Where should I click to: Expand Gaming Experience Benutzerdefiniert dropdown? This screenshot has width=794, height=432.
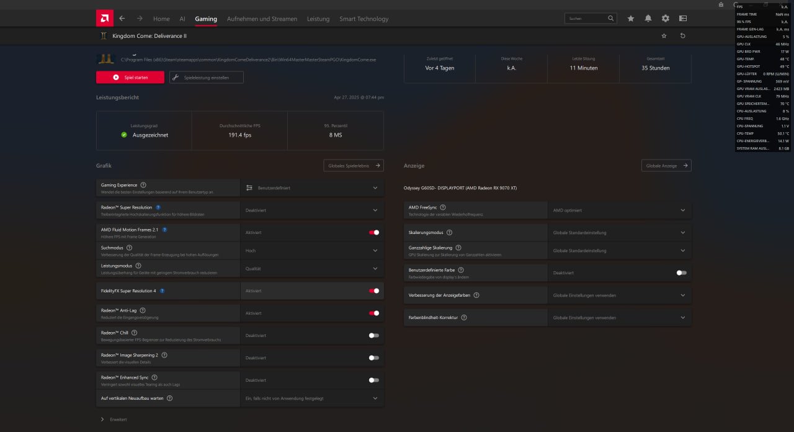[312, 188]
